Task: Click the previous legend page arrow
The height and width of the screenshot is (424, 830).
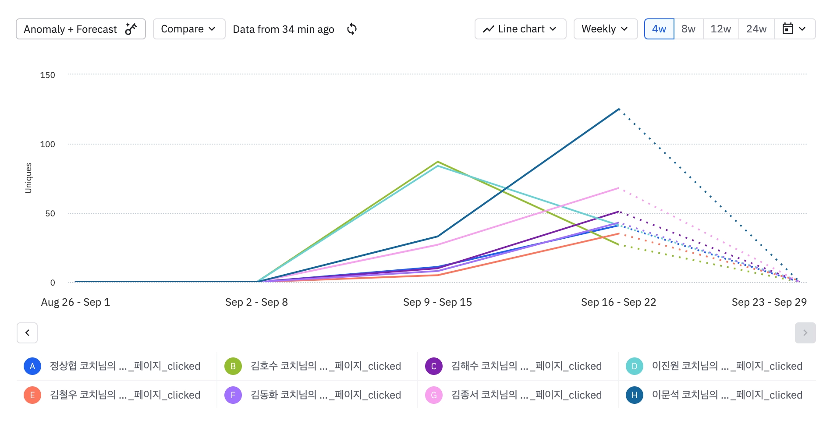Action: tap(27, 333)
